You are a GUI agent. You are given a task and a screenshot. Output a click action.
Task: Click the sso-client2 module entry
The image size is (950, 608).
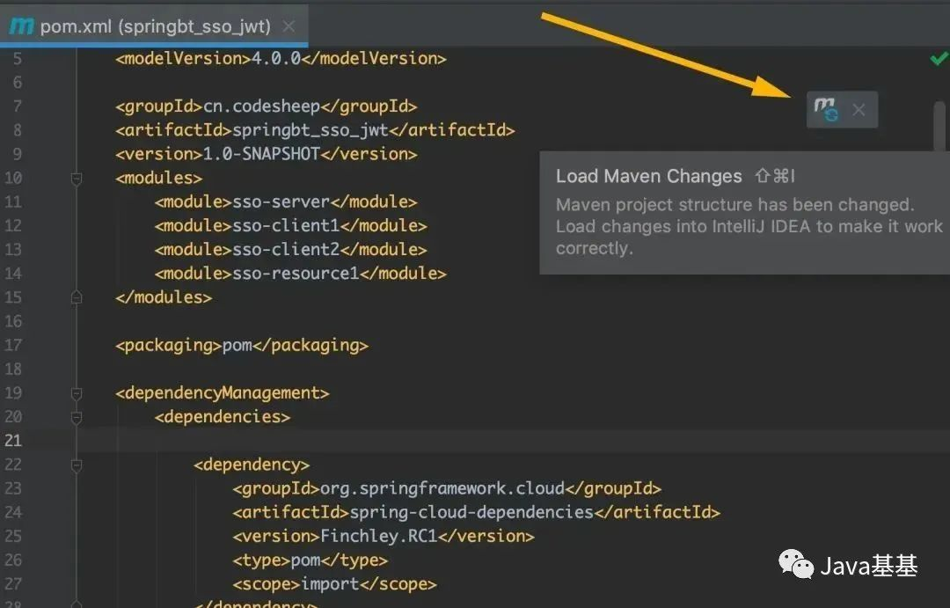point(291,250)
